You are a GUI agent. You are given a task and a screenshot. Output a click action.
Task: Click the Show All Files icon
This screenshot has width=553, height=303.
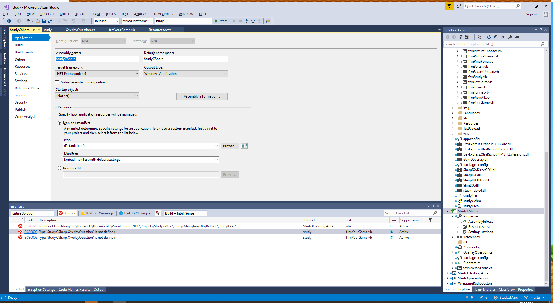(502, 37)
